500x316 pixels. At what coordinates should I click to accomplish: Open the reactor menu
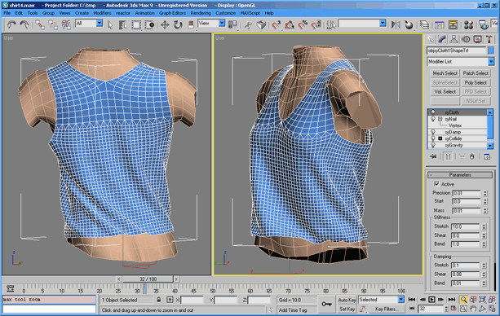pyautogui.click(x=123, y=13)
